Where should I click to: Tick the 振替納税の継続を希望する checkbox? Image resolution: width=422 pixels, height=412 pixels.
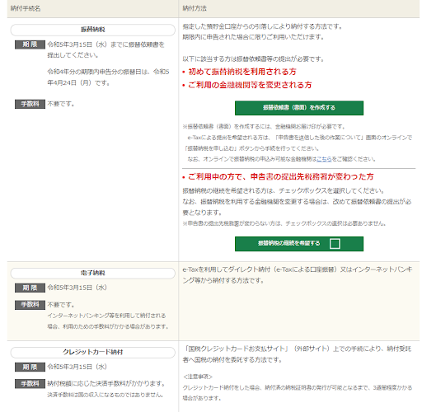click(335, 243)
